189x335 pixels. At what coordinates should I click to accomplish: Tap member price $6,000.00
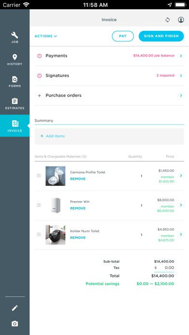(x=166, y=211)
